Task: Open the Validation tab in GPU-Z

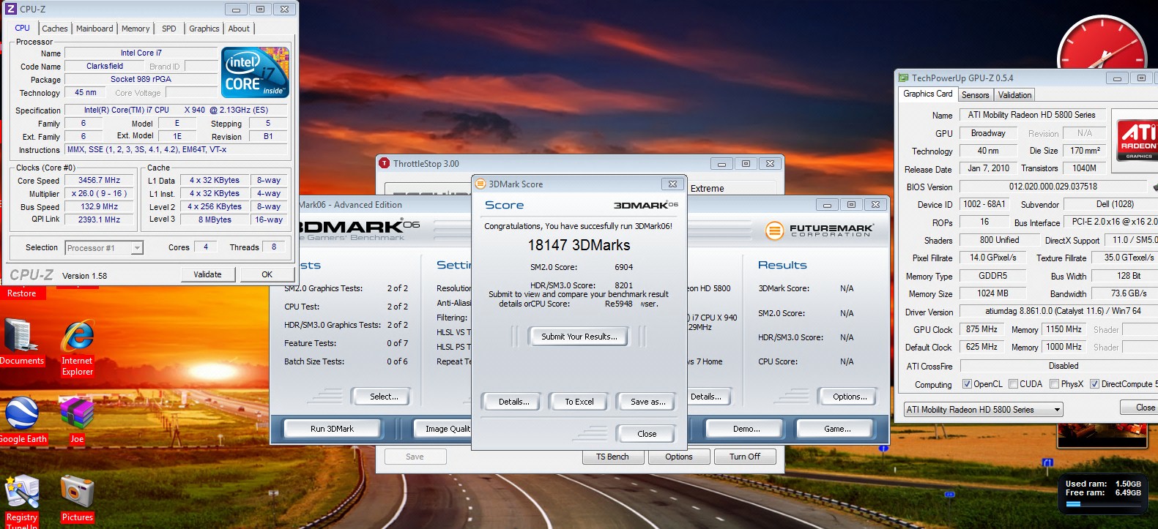Action: coord(1014,95)
